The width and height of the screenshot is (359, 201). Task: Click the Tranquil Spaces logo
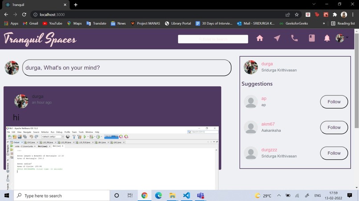40,39
